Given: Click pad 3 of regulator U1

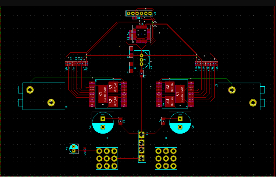Looking at the screenshot, I should tap(142, 56).
